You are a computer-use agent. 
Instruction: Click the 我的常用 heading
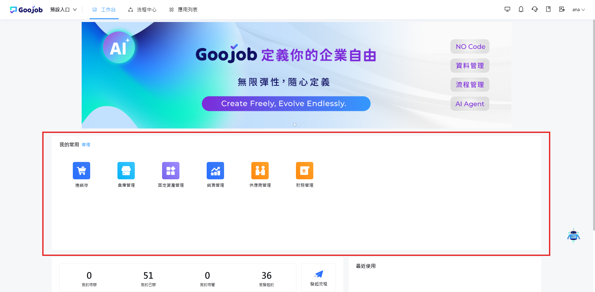(69, 145)
